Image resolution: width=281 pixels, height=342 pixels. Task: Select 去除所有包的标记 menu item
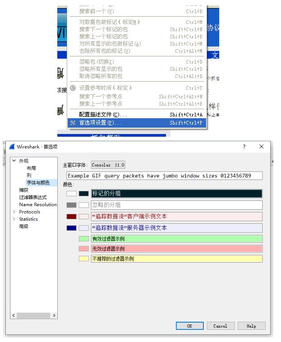pos(137,51)
